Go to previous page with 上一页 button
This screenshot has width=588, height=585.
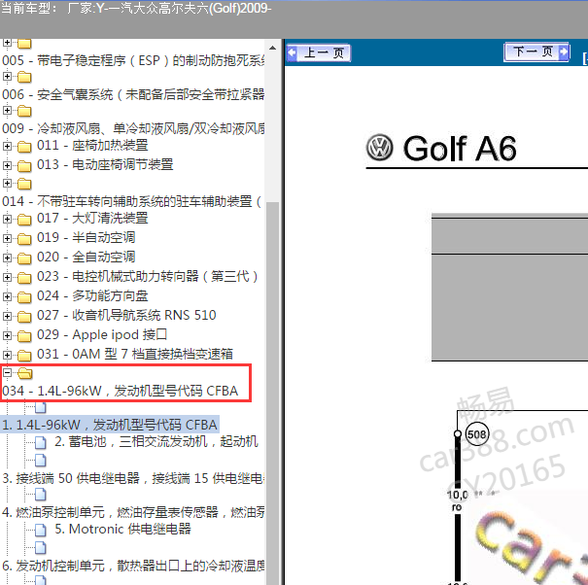319,52
